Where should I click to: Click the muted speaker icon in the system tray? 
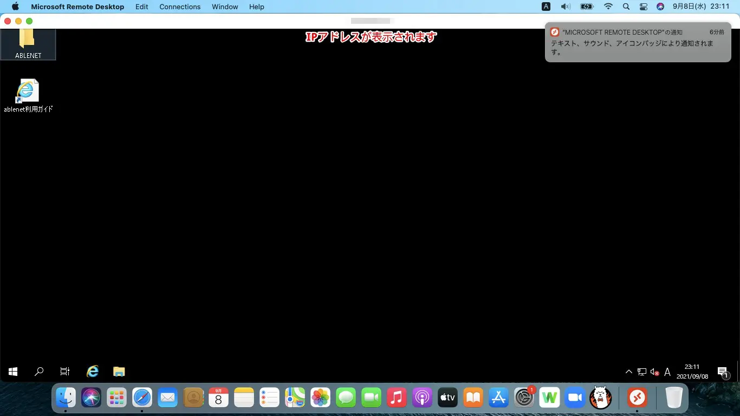tap(654, 372)
